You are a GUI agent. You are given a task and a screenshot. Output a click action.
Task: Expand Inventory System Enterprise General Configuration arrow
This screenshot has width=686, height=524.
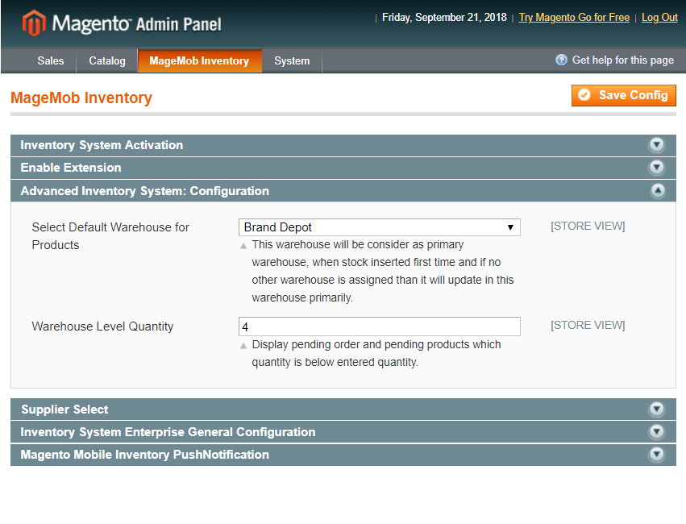(x=656, y=432)
